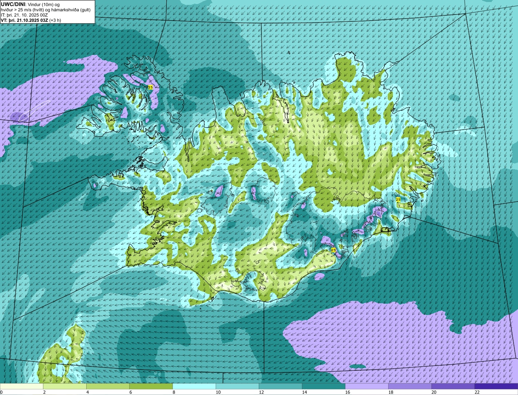Select the 4–6 m/s green legend swatch

(108, 386)
